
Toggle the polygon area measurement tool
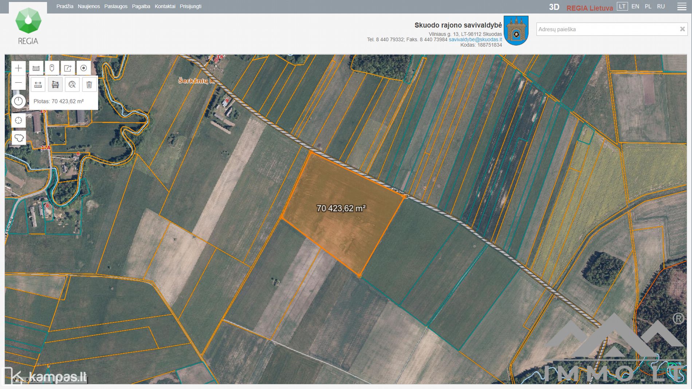click(x=55, y=85)
